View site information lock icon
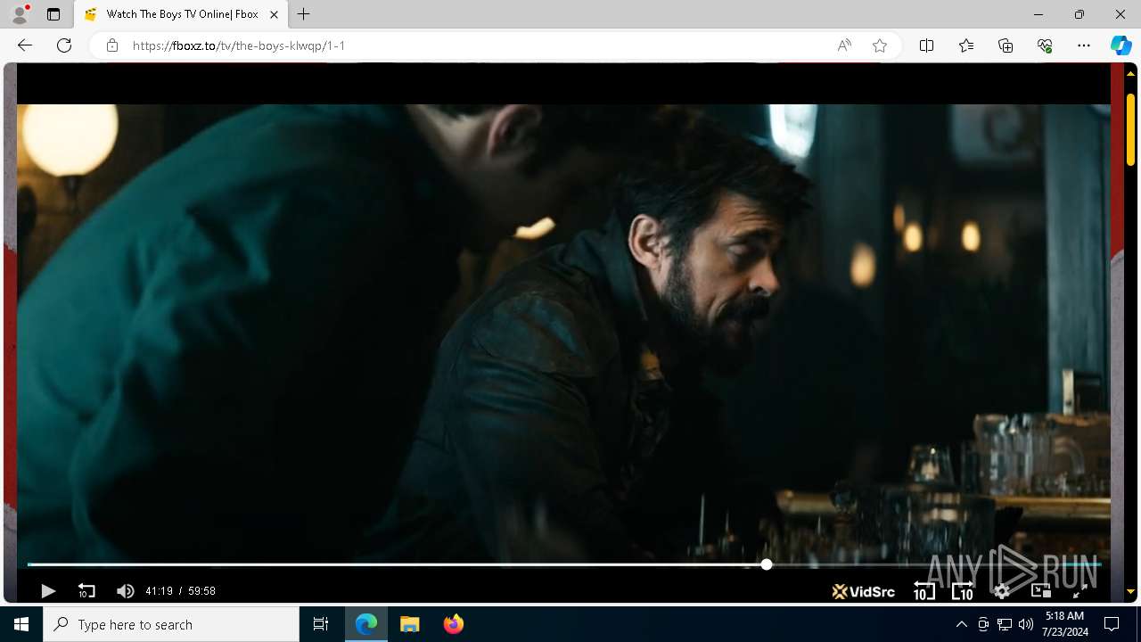Viewport: 1141px width, 642px height. (112, 45)
